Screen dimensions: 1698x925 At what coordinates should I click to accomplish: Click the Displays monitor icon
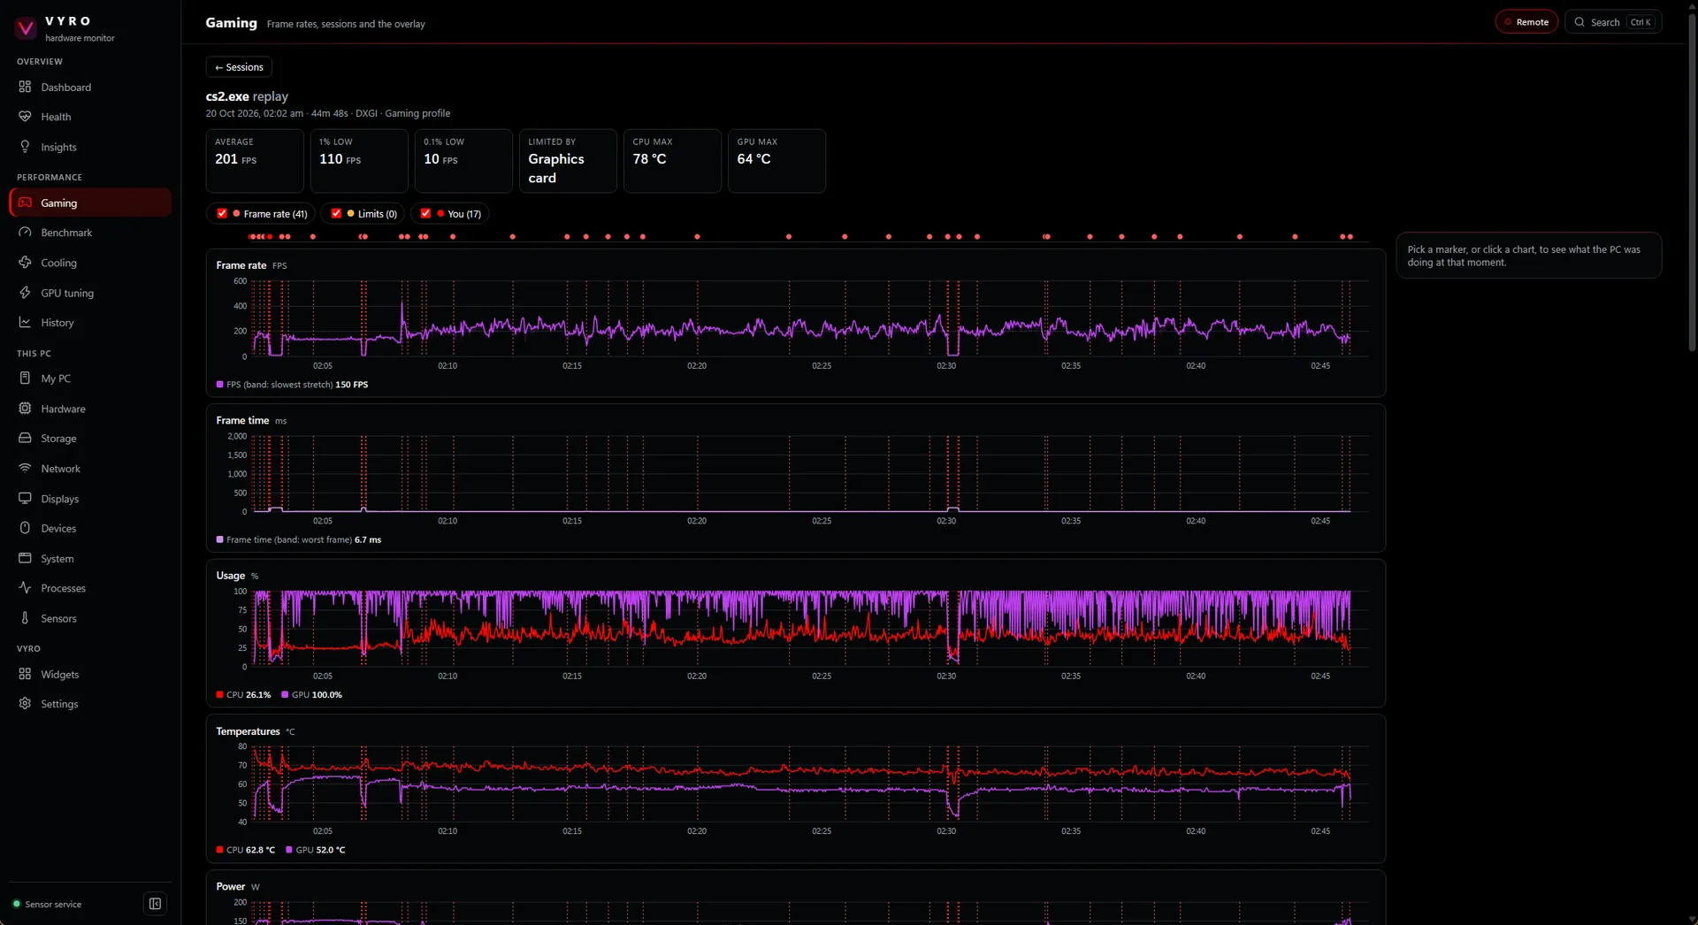tap(25, 499)
